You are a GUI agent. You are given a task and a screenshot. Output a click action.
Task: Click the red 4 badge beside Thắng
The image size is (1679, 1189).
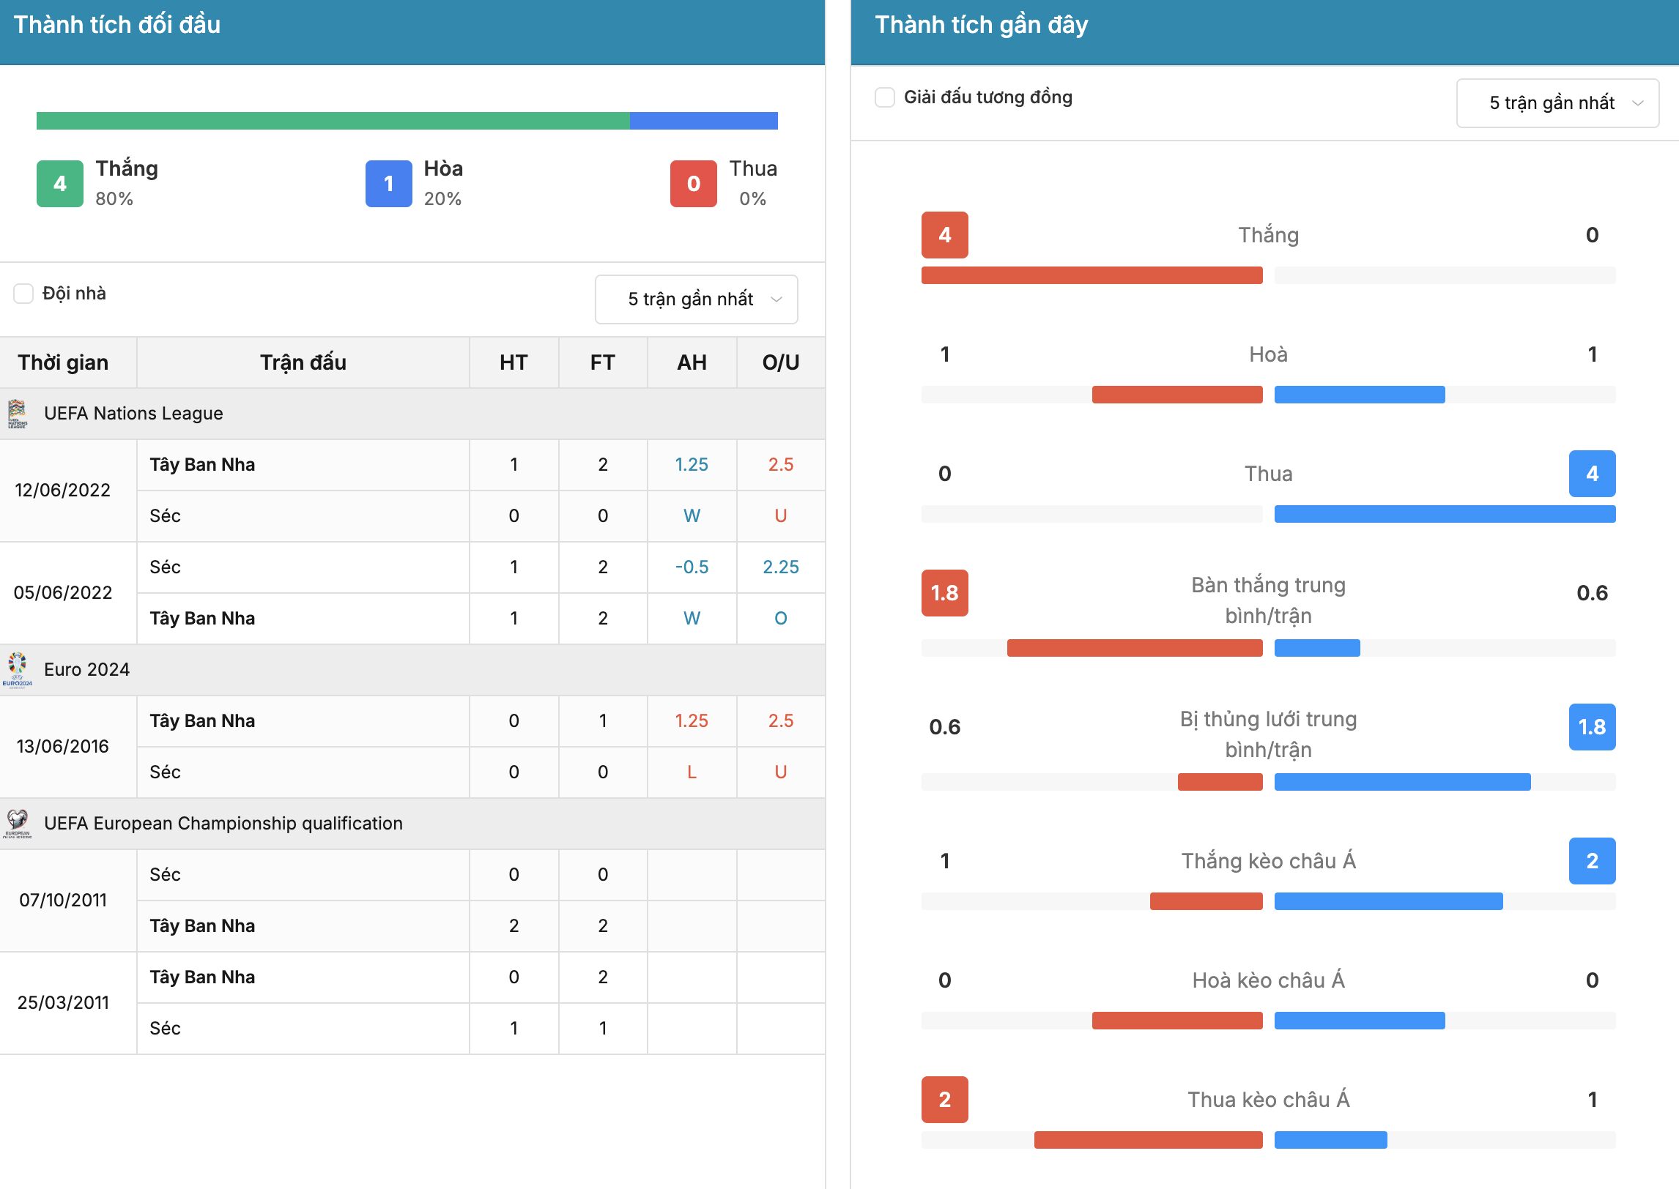point(945,235)
